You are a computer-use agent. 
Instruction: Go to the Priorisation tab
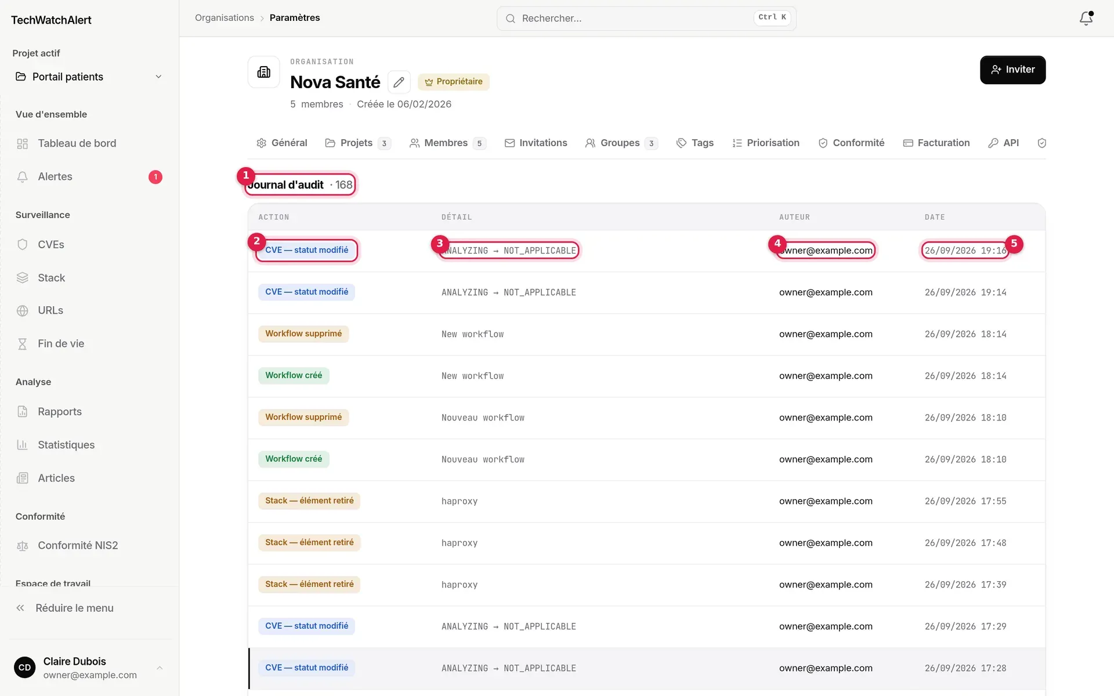pyautogui.click(x=766, y=143)
